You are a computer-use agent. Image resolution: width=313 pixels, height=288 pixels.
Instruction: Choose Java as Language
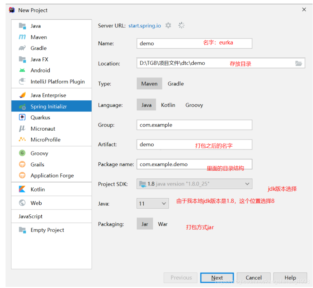point(146,105)
